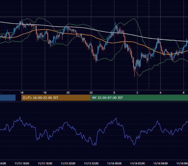Click the '16' hour label on time axis
The image size is (188, 166).
[x=22, y=93]
